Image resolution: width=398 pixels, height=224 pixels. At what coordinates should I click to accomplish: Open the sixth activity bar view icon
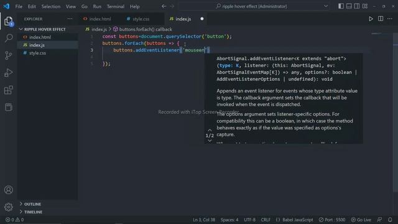(x=8, y=107)
